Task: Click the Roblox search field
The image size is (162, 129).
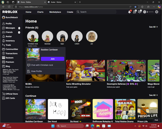Action: 96,12
